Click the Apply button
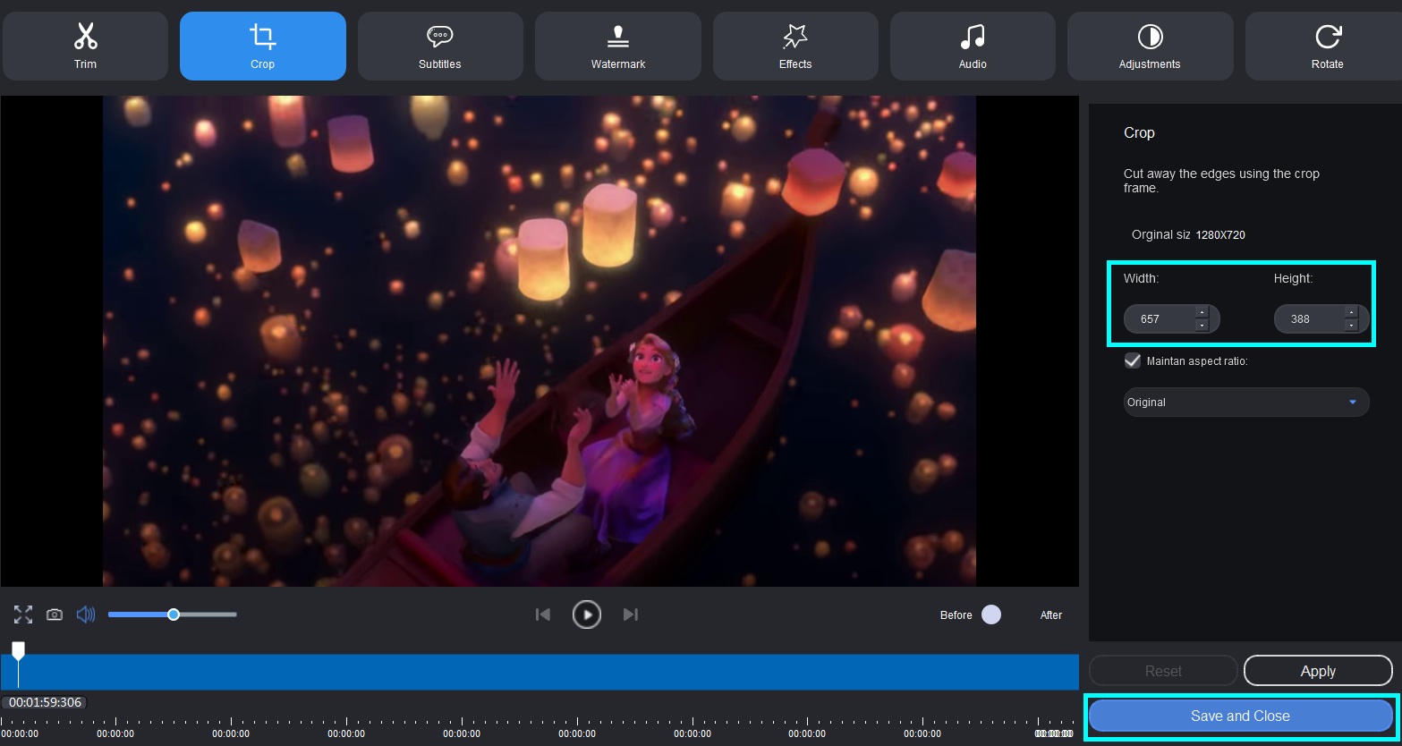Screen dimensions: 1402x746 coord(1318,671)
